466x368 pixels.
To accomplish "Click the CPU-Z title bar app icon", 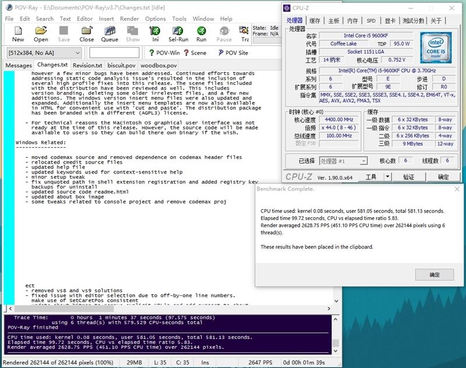I will click(287, 8).
